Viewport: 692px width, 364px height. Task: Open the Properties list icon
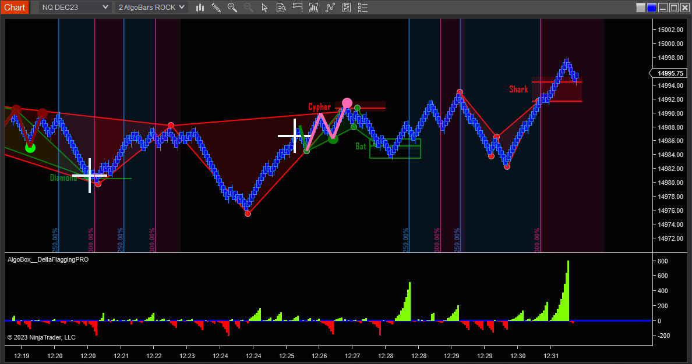click(x=363, y=7)
